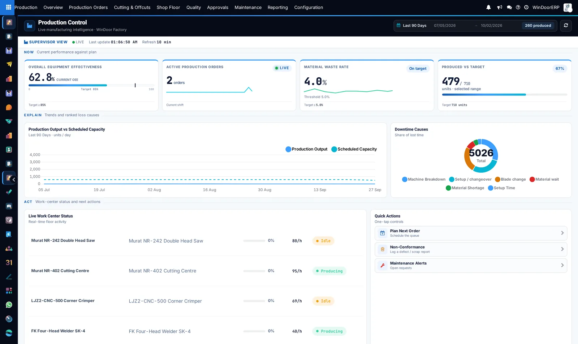Click the clock activities icon
This screenshot has width=578, height=344.
click(526, 7)
